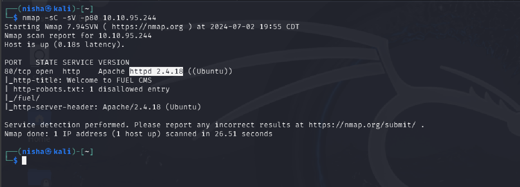The height and width of the screenshot is (187, 520).
Task: Click the blinking cursor block at the empty prompt
Action: [x=24, y=160]
